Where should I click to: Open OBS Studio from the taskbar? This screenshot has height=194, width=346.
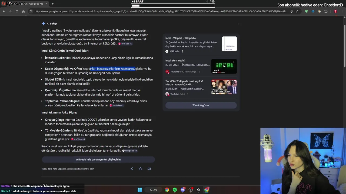pos(191,190)
